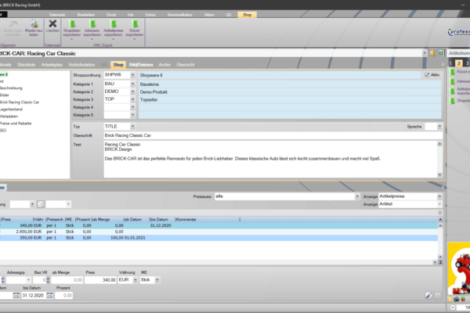The image size is (470, 313).
Task: Open the Shopzuordnung SHPW6 dropdown
Action: click(x=133, y=74)
